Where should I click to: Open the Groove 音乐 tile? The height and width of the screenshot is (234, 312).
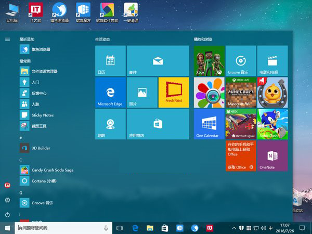pos(240,61)
